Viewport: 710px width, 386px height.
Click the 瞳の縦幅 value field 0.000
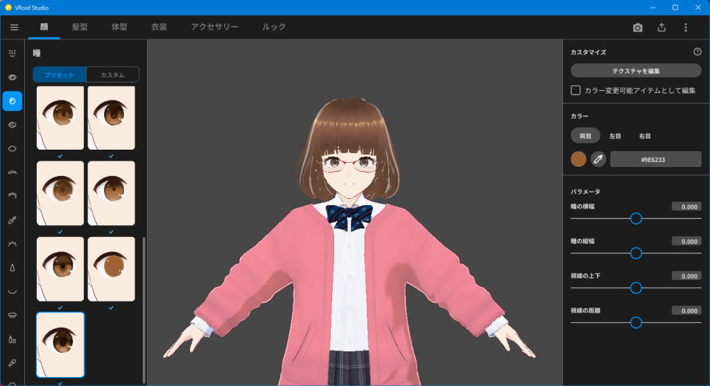click(x=687, y=241)
